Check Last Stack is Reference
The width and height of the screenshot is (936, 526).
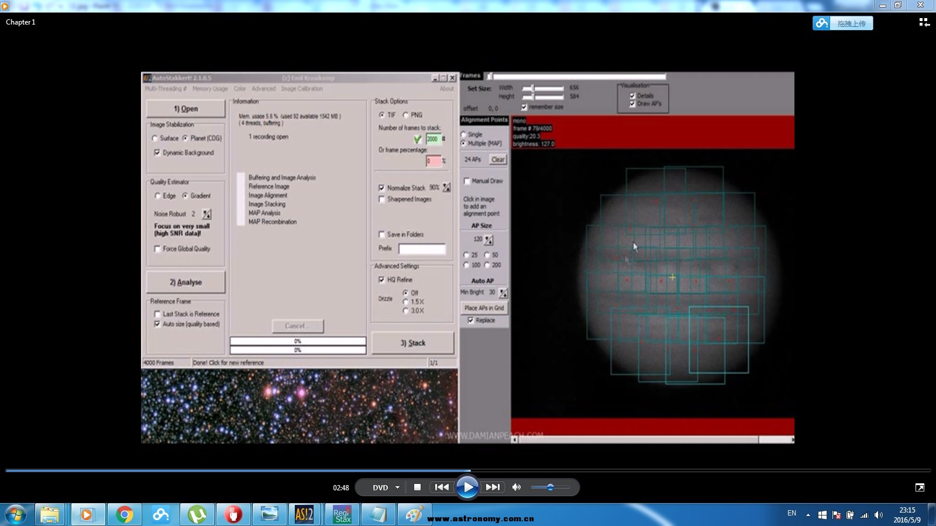(x=157, y=314)
